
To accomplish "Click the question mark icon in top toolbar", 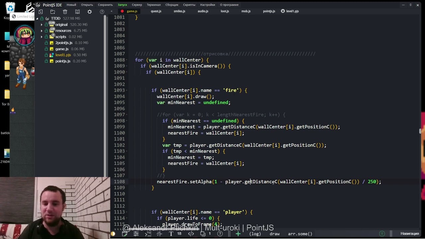I will [x=102, y=12].
